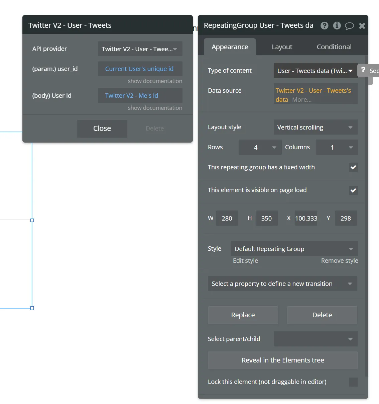Click 'Edit style' link
Viewport: 379px width, 404px height.
[245, 261]
